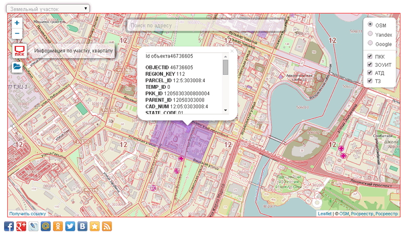This screenshot has height=236, width=409.
Task: Close the object info popup
Action: (232, 51)
